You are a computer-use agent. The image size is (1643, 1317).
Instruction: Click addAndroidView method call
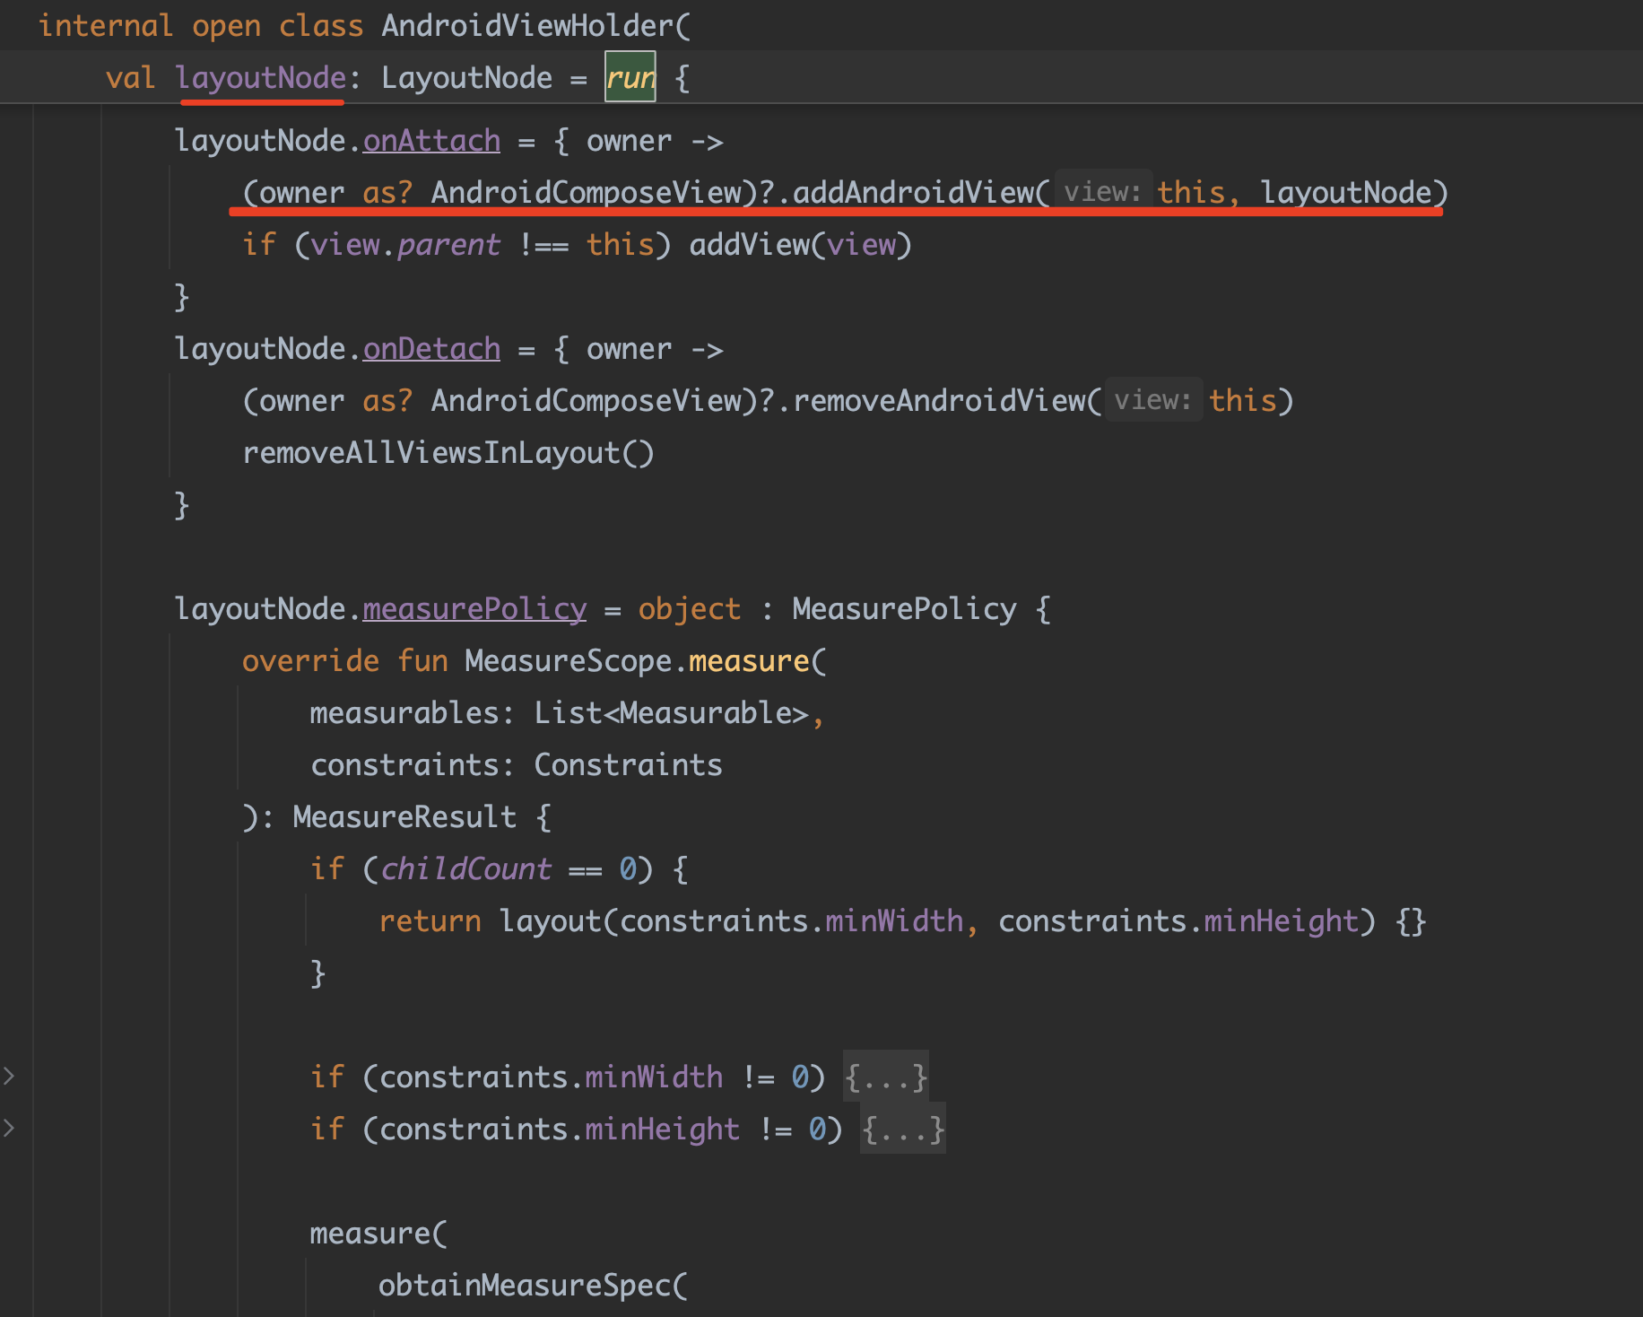[913, 192]
